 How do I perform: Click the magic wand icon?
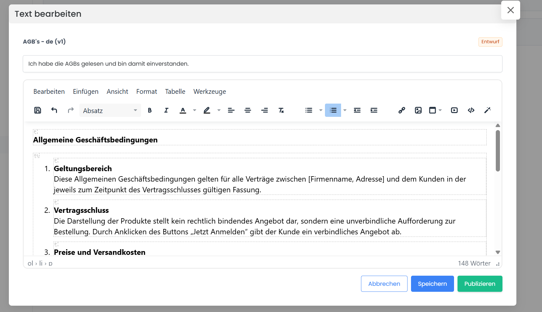click(x=487, y=110)
